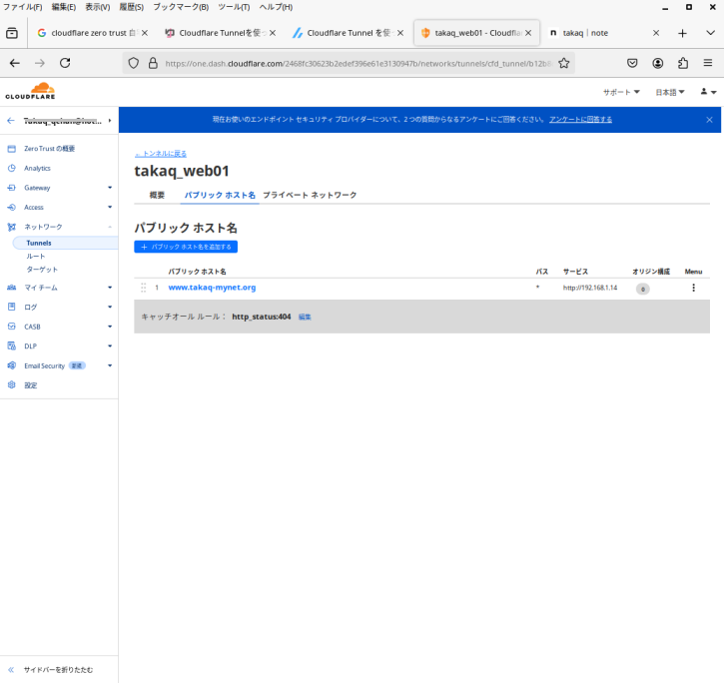Open the Firefox account icon
The image size is (724, 683).
657,63
